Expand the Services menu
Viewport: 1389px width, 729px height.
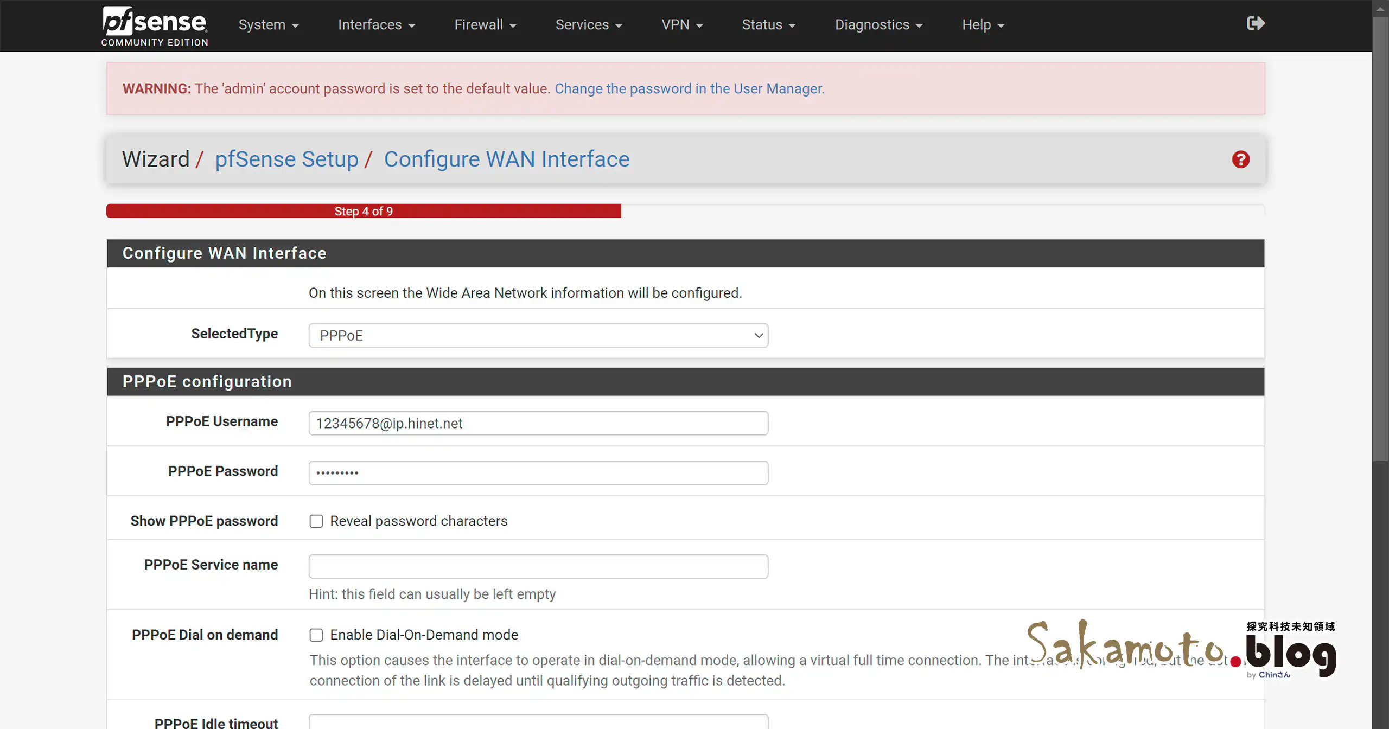click(588, 24)
